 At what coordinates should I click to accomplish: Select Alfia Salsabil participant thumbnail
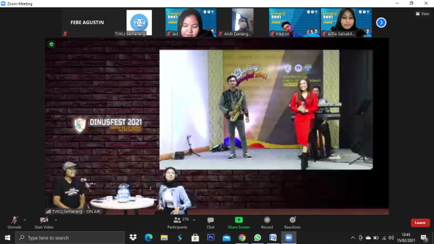[x=346, y=23]
